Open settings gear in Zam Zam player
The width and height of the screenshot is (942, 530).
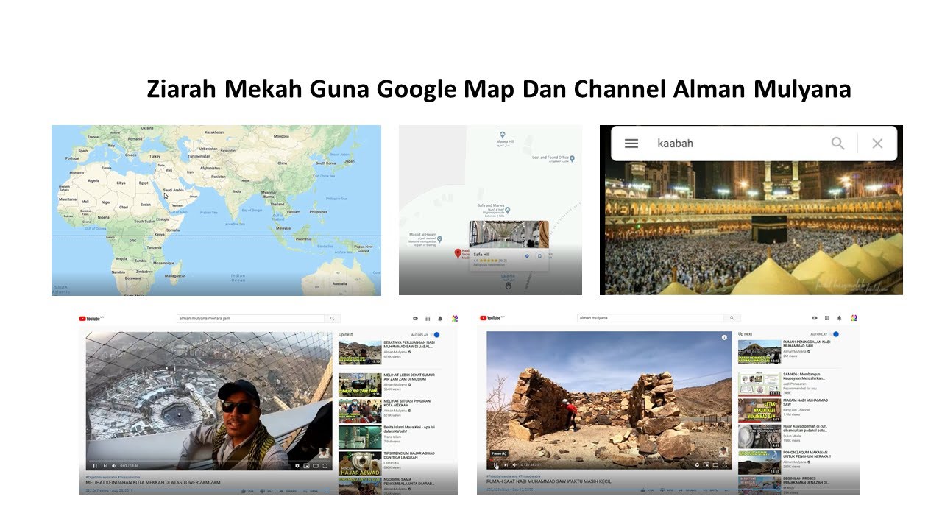(x=297, y=466)
